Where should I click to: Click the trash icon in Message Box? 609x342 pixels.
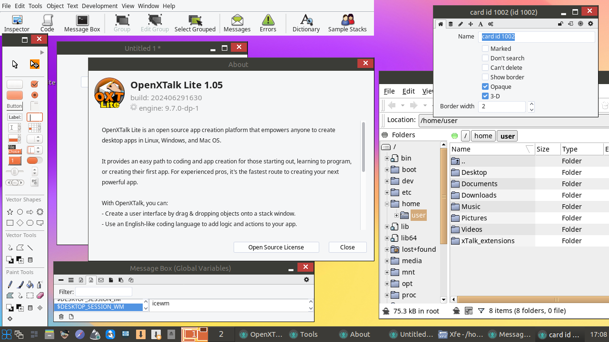coord(61,317)
